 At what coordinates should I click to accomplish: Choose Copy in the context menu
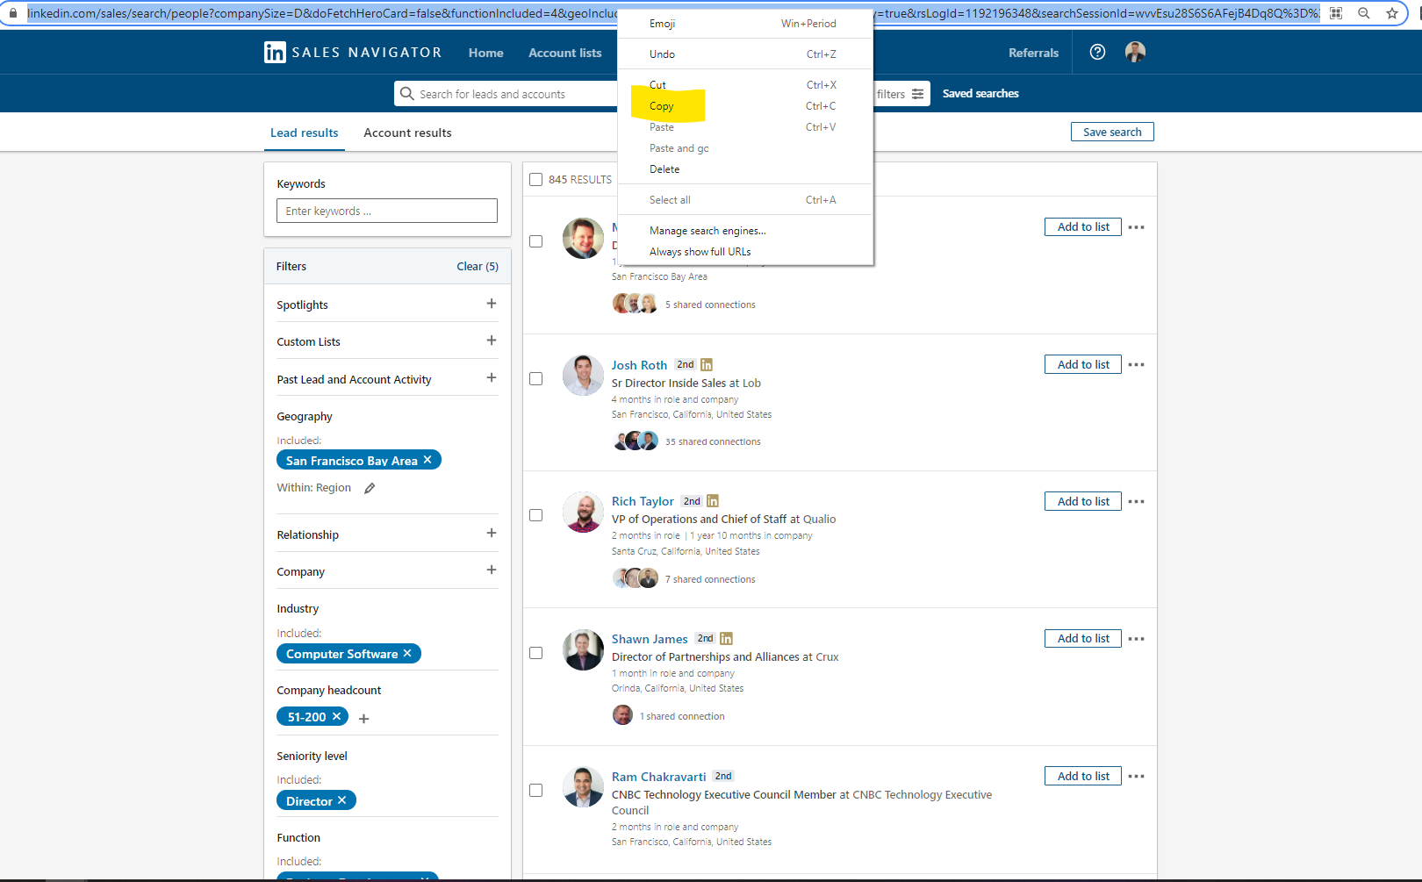click(745, 106)
